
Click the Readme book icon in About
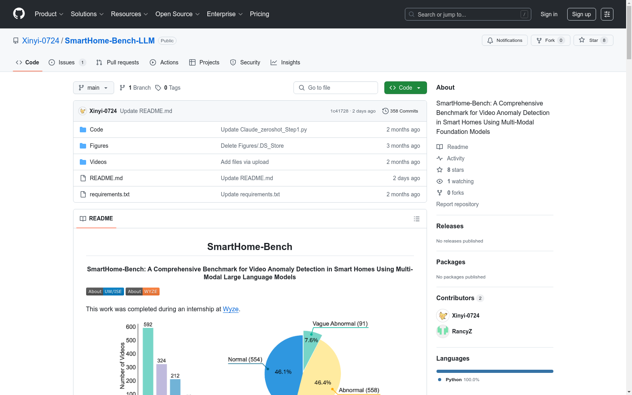440,147
